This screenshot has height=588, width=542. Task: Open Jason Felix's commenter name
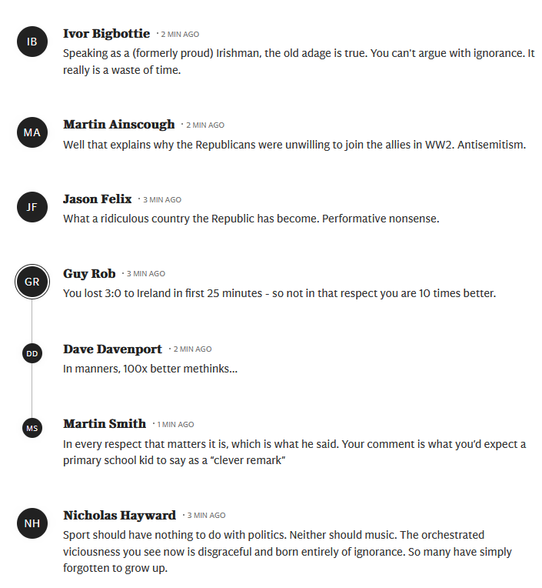pyautogui.click(x=97, y=199)
